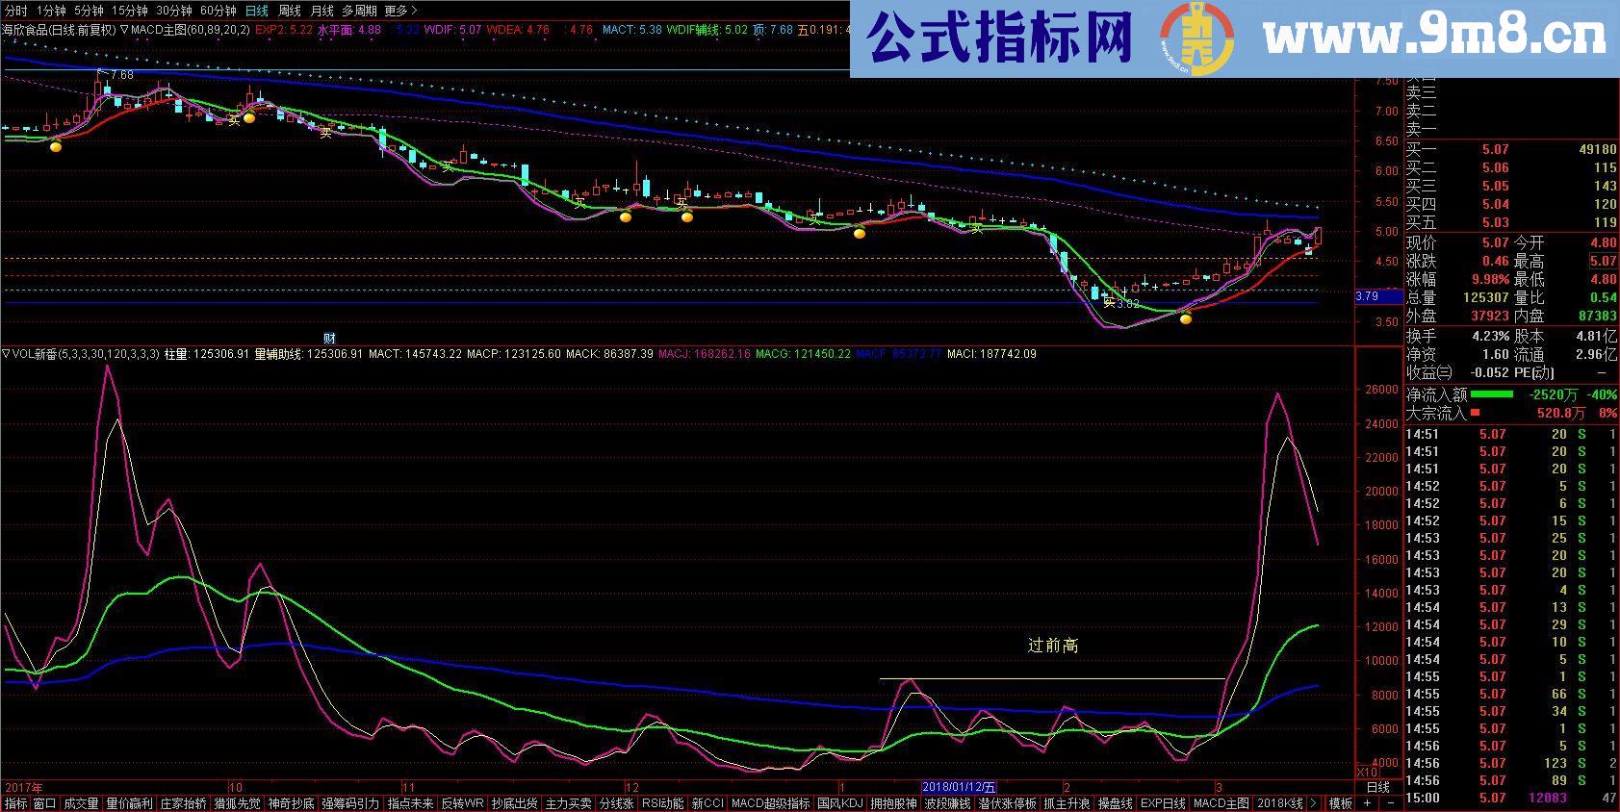The width and height of the screenshot is (1620, 812).
Task: Click the 日线 label below volume axis
Action: (1378, 787)
